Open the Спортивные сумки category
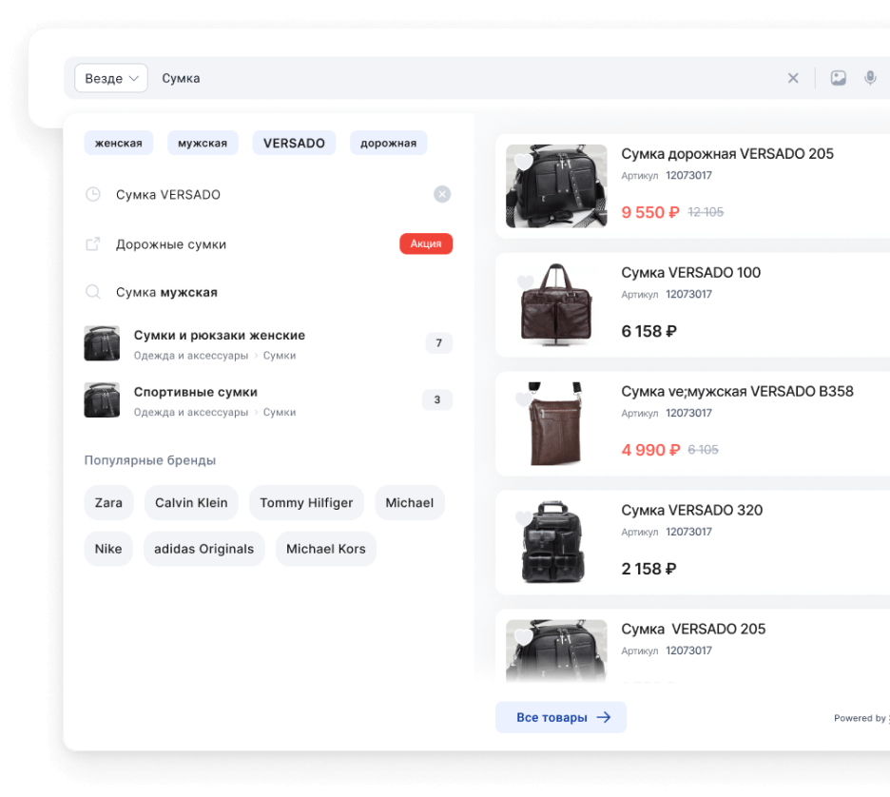890x797 pixels. [x=195, y=392]
